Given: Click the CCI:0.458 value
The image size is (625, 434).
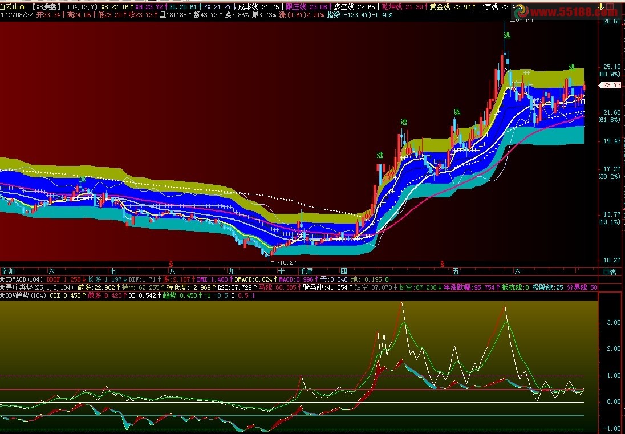Looking at the screenshot, I should pos(65,295).
